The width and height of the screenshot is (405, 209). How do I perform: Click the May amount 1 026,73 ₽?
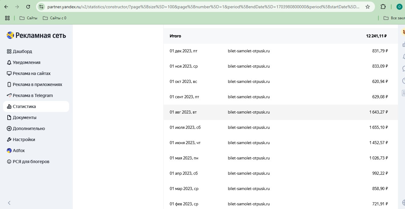pyautogui.click(x=379, y=158)
